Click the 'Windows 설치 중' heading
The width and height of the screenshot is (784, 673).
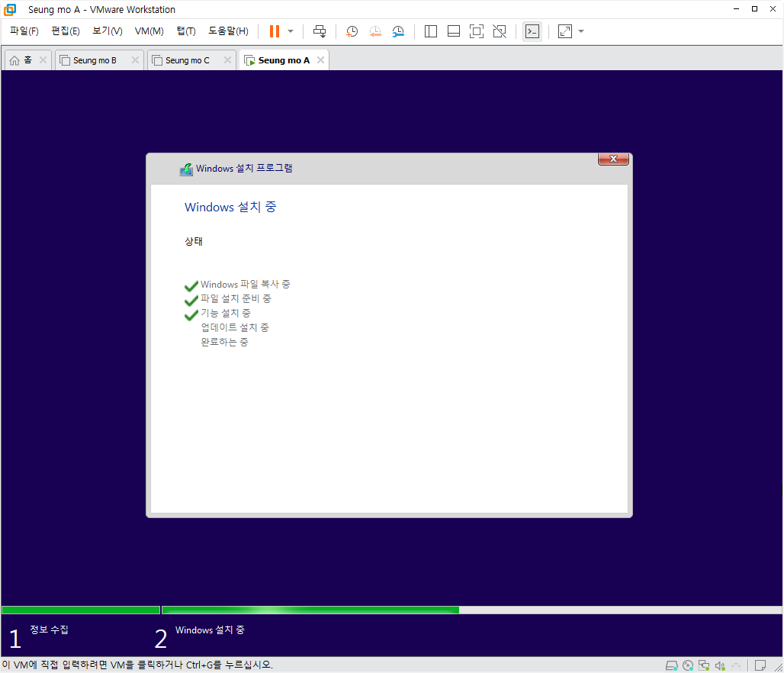click(x=230, y=207)
